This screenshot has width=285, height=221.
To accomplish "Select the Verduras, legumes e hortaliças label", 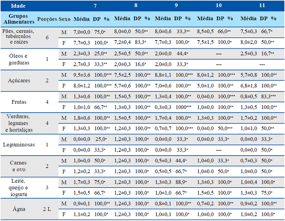I will [x=18, y=123].
